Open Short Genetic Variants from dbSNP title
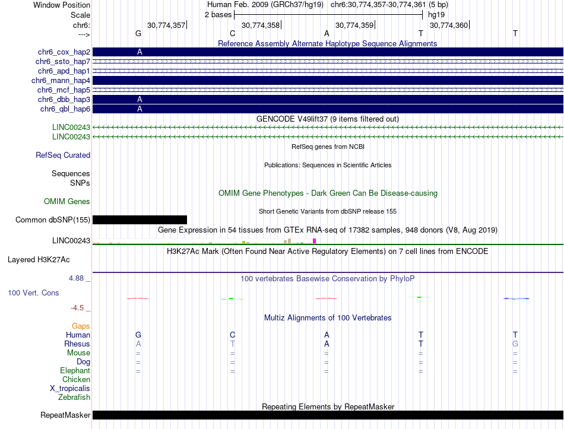This screenshot has width=564, height=429. coord(328,211)
